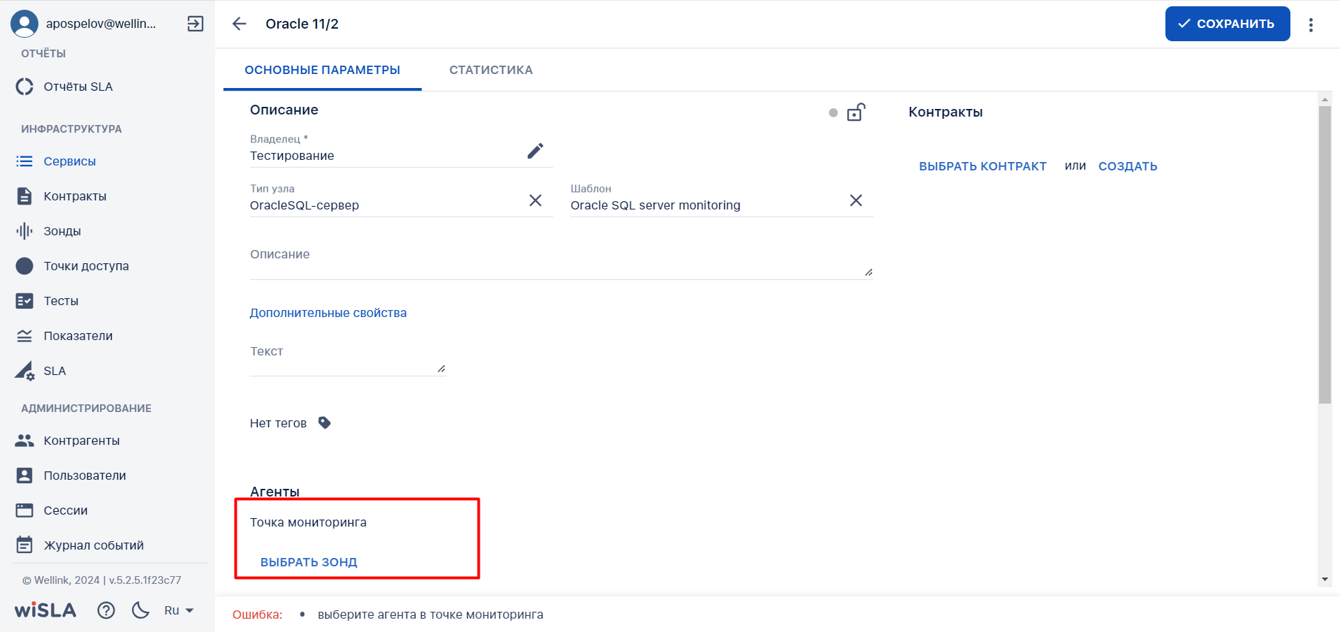Open help via question mark icon
1340x632 pixels.
coord(106,610)
